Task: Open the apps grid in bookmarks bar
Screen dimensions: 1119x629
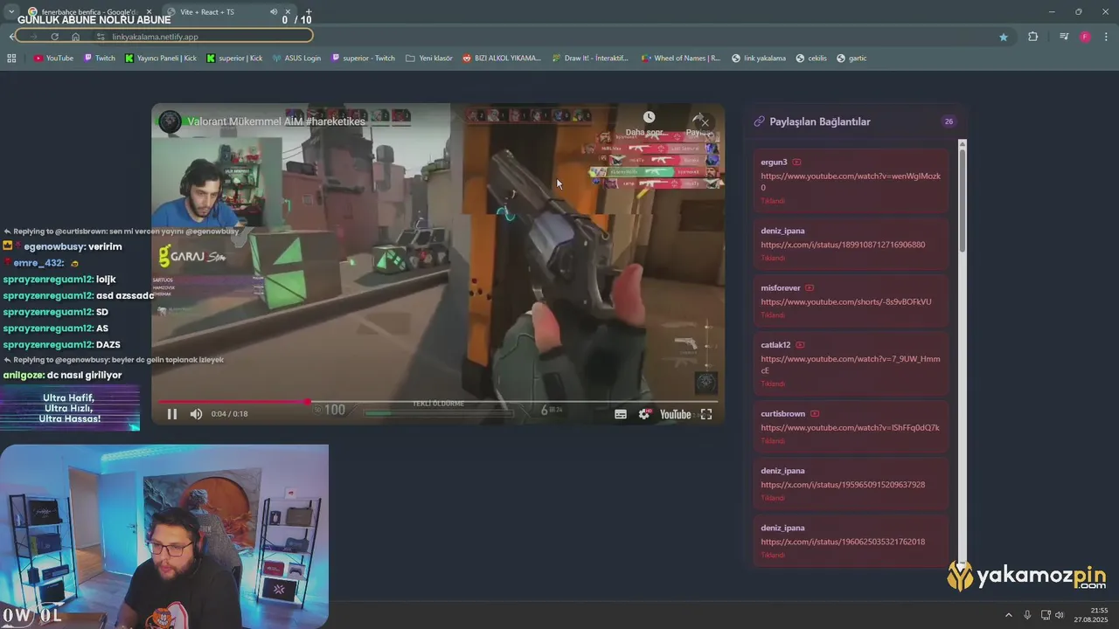Action: tap(11, 59)
